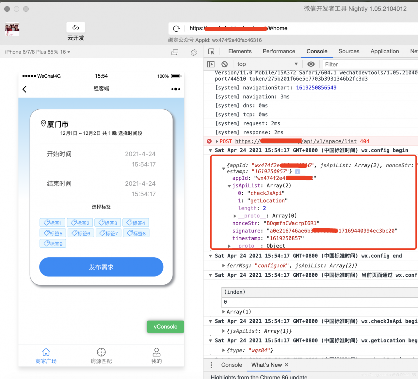Image resolution: width=418 pixels, height=379 pixels.
Task: Toggle tag 标签5
Action: point(53,233)
